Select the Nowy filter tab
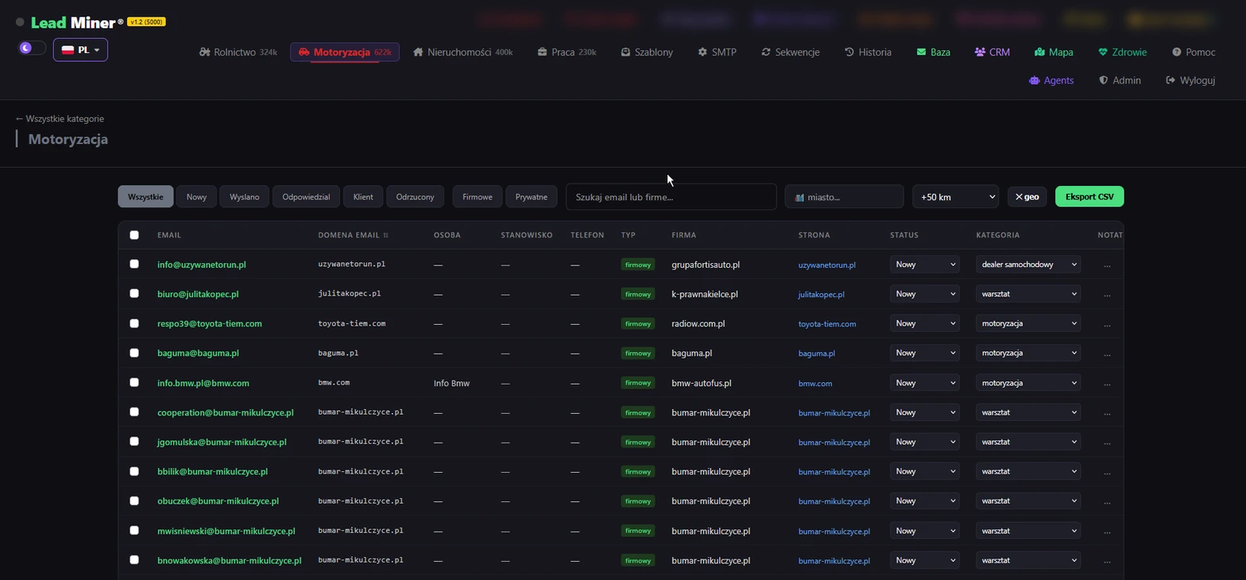Viewport: 1246px width, 580px height. tap(196, 196)
